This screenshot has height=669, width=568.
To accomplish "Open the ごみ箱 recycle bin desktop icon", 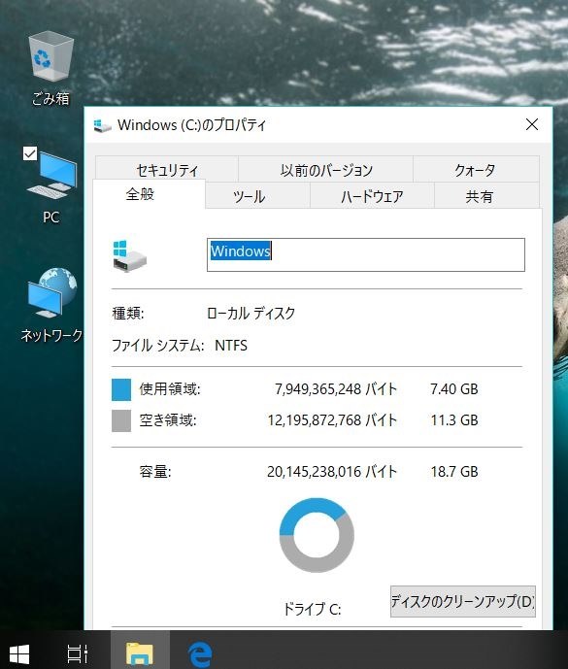I will click(50, 68).
